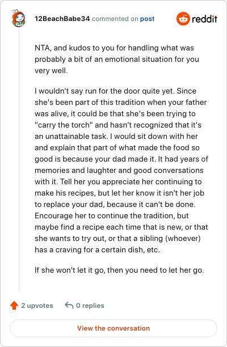Click the "NTA, and kudos to you" paragraph
227x347 pixels.
(117, 60)
